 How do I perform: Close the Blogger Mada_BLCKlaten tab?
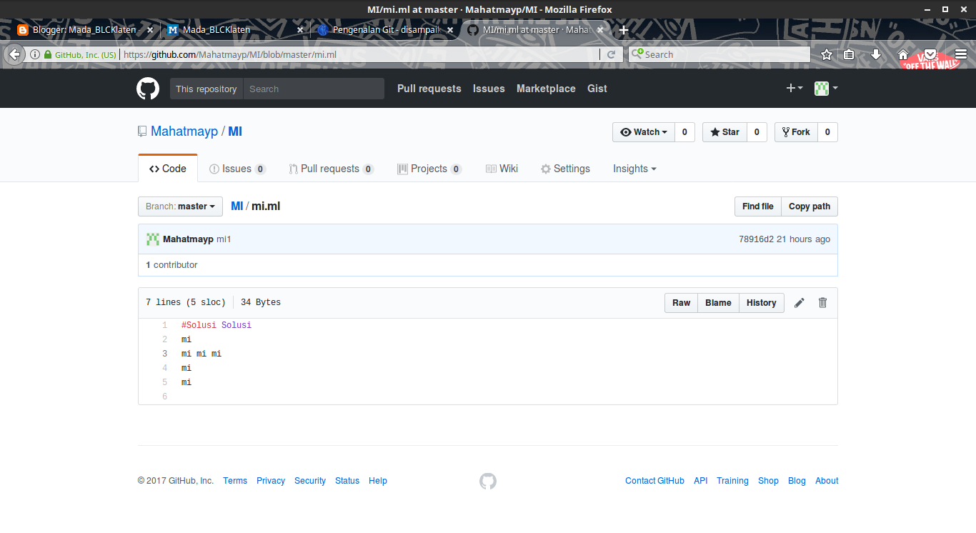(150, 30)
